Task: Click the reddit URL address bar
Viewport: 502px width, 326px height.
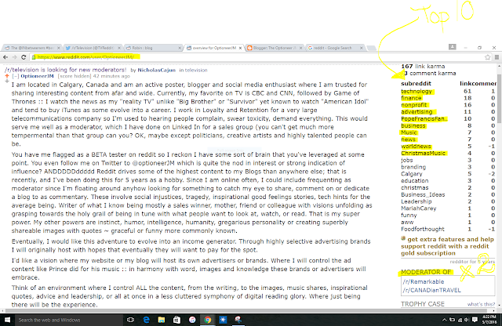Action: click(256, 57)
